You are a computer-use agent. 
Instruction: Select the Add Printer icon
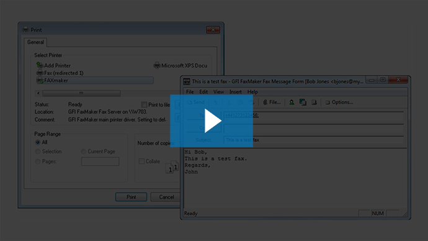coord(40,65)
